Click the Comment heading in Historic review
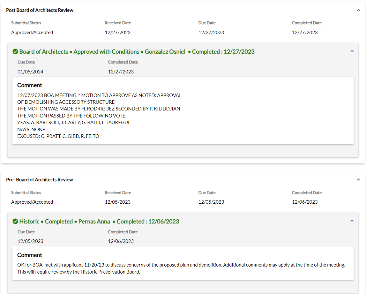366x294 pixels. [x=30, y=255]
